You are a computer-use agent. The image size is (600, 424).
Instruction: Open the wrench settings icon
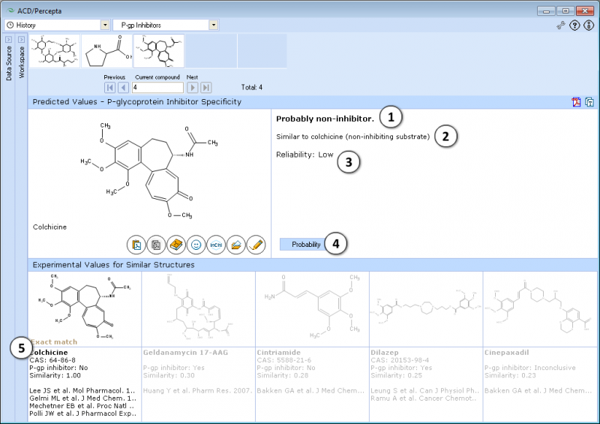[x=560, y=26]
